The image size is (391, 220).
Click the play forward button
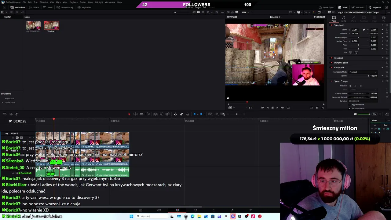tap(277, 108)
